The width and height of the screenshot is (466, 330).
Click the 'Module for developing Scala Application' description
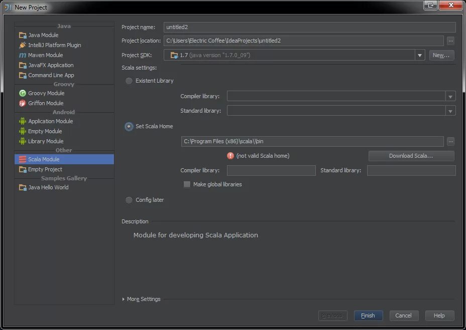[195, 235]
